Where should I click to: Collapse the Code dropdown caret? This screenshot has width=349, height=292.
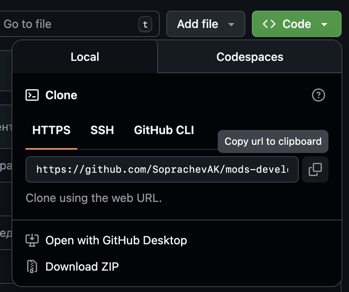point(324,24)
